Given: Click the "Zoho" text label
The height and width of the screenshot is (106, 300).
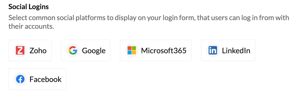Looking at the screenshot, I should [38, 51].
